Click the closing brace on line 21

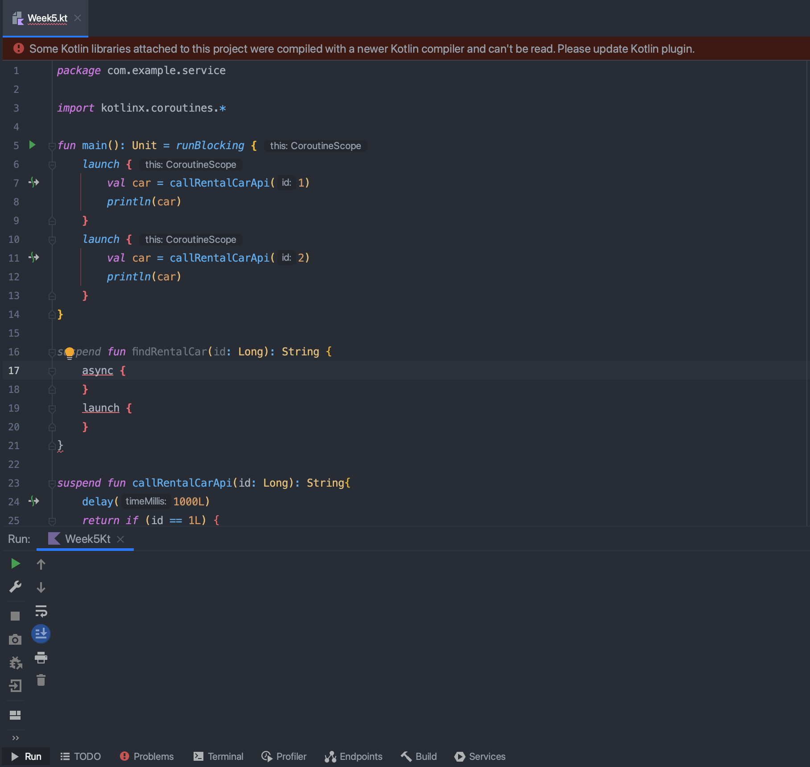(60, 446)
